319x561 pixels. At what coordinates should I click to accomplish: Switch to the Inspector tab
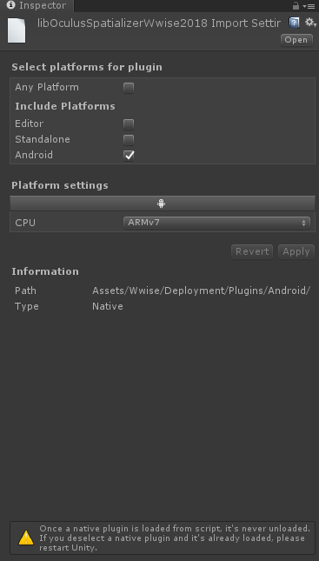37,6
